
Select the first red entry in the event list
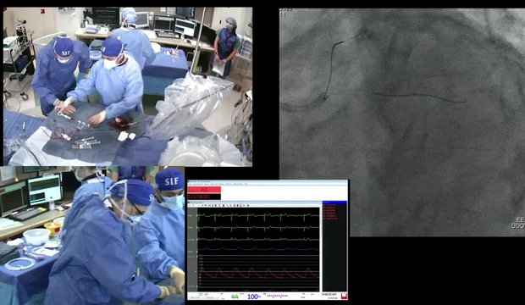[329, 206]
